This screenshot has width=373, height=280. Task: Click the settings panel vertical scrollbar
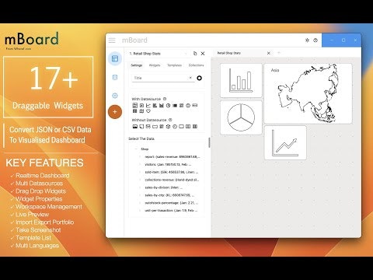pos(209,142)
